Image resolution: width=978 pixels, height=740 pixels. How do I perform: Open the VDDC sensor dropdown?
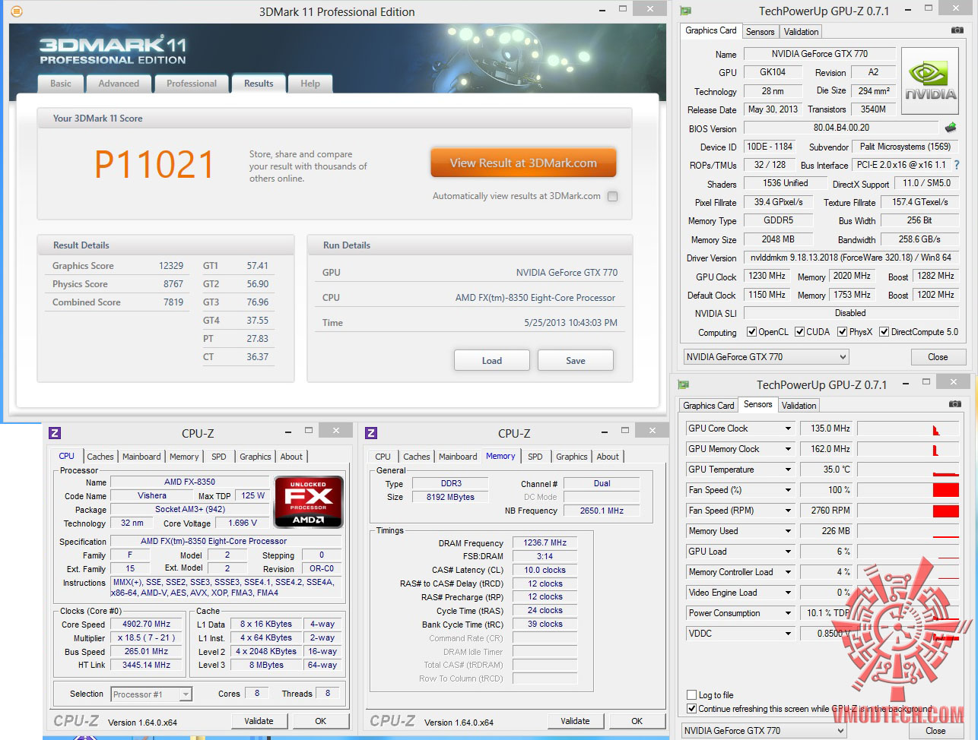click(x=789, y=634)
